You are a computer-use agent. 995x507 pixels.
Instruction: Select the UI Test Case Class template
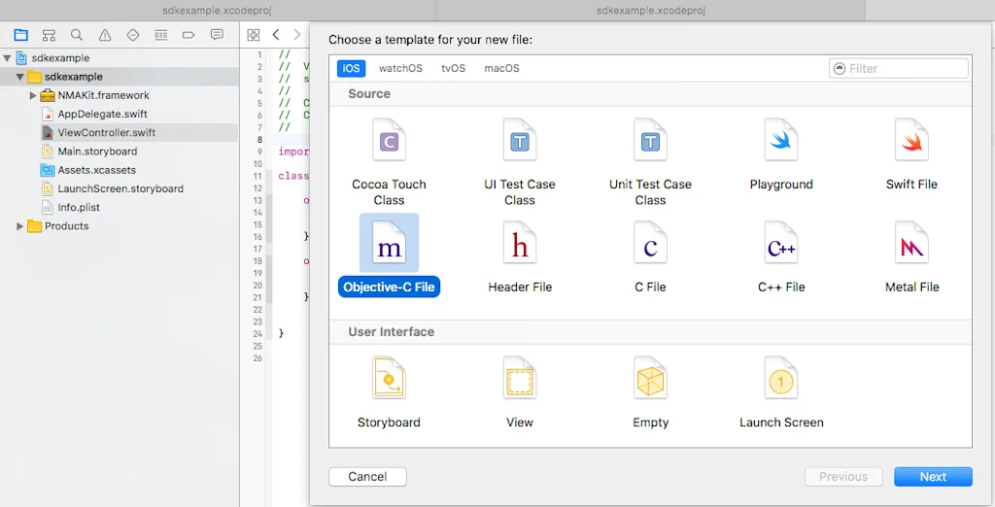[x=520, y=162]
